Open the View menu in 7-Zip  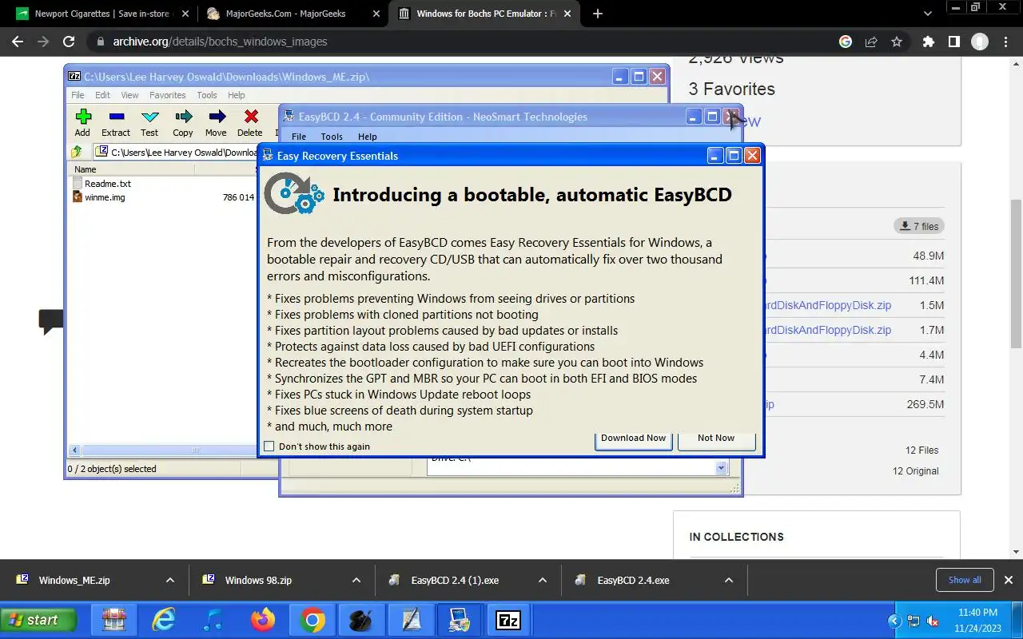coord(129,95)
